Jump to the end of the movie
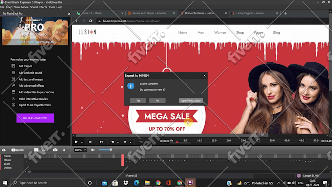The height and width of the screenshot is (187, 332). [101, 142]
